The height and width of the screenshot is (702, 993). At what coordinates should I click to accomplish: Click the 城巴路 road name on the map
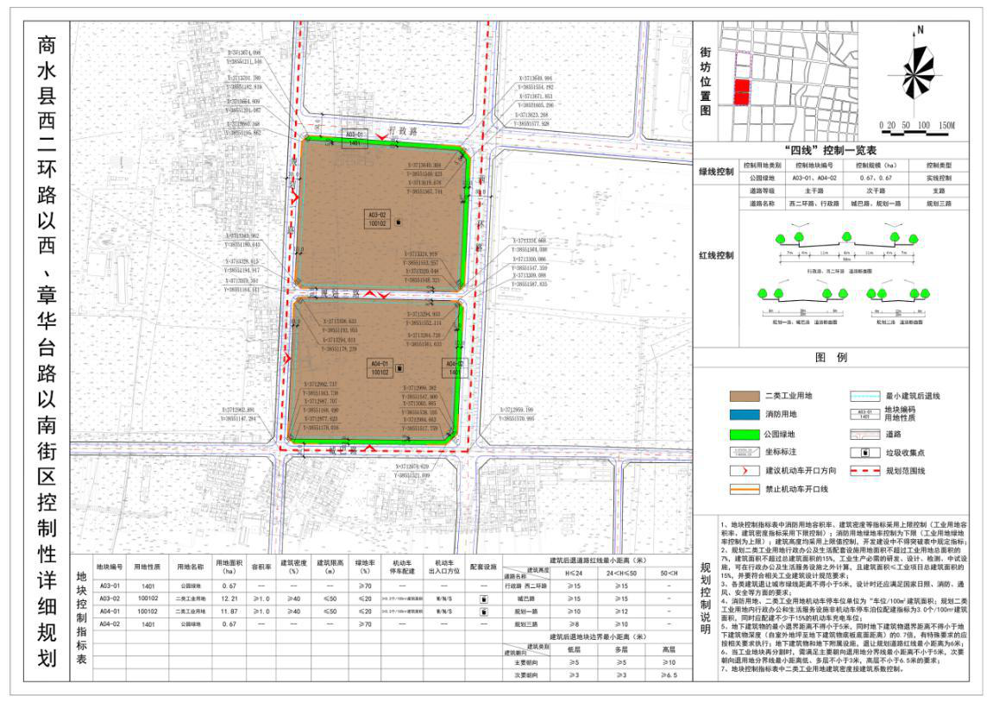tap(343, 450)
